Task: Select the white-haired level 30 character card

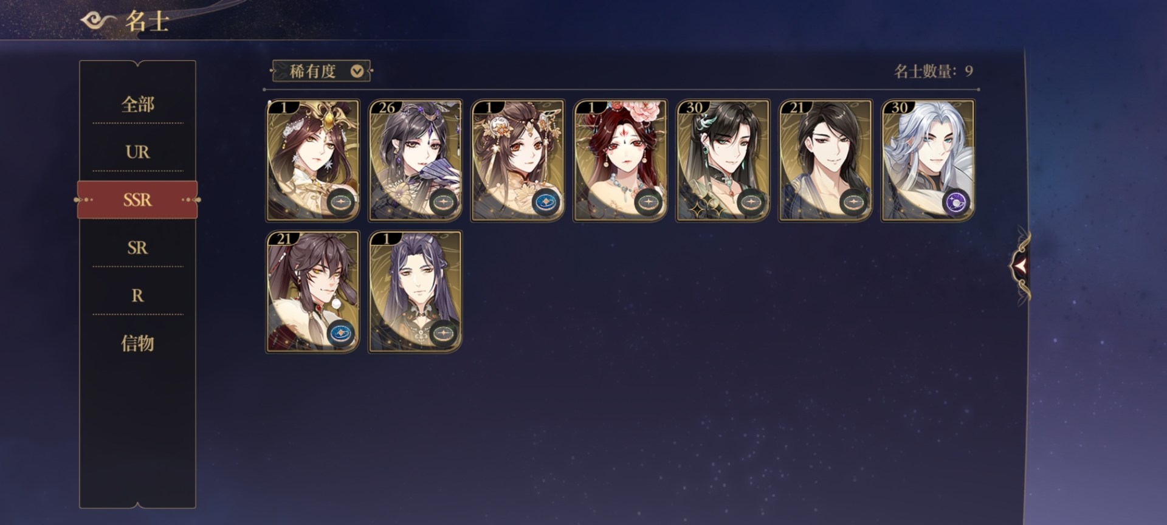Action: coord(928,160)
